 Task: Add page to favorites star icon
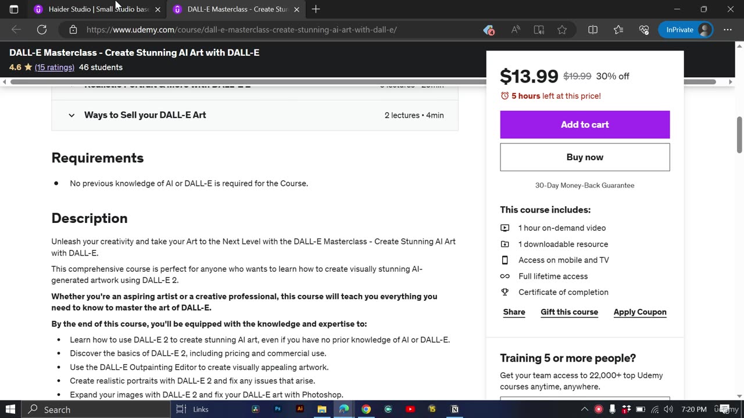tap(562, 30)
